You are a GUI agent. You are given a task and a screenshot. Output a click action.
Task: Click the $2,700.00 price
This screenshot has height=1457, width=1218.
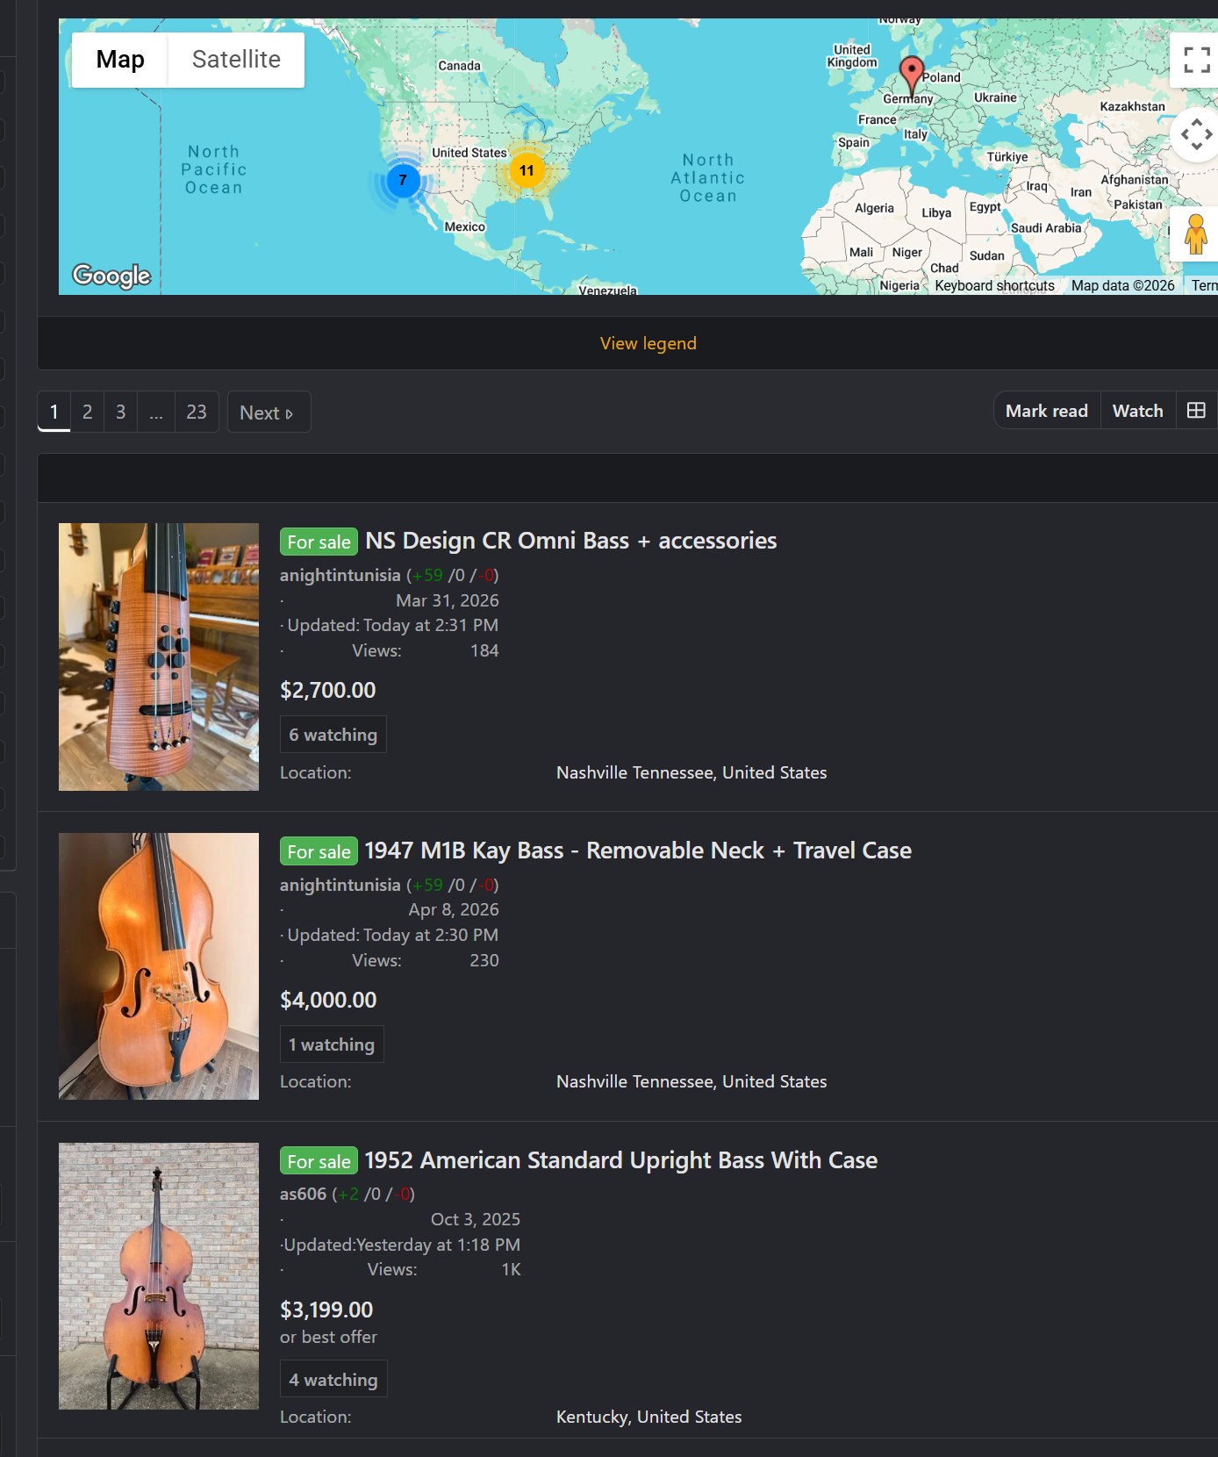[328, 690]
